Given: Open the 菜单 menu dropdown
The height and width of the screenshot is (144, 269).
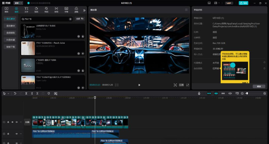Looking at the screenshot, I should (18, 3).
